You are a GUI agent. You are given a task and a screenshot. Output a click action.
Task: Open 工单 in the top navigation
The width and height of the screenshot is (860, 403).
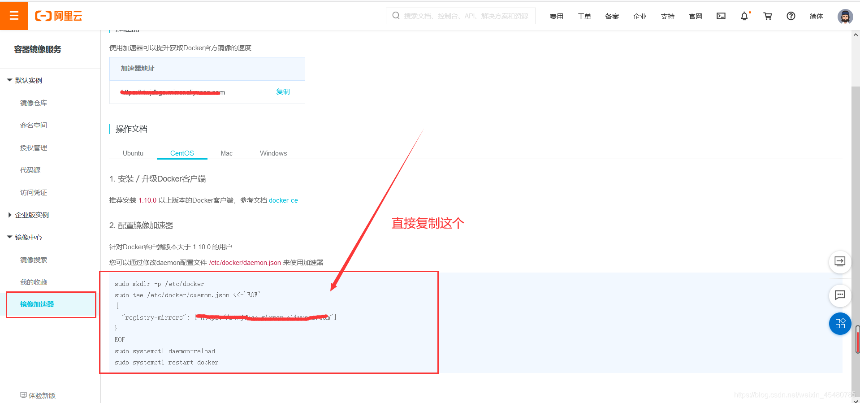click(x=584, y=17)
